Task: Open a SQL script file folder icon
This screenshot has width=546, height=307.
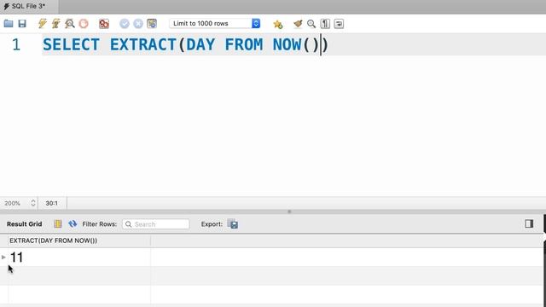Action: coord(9,24)
